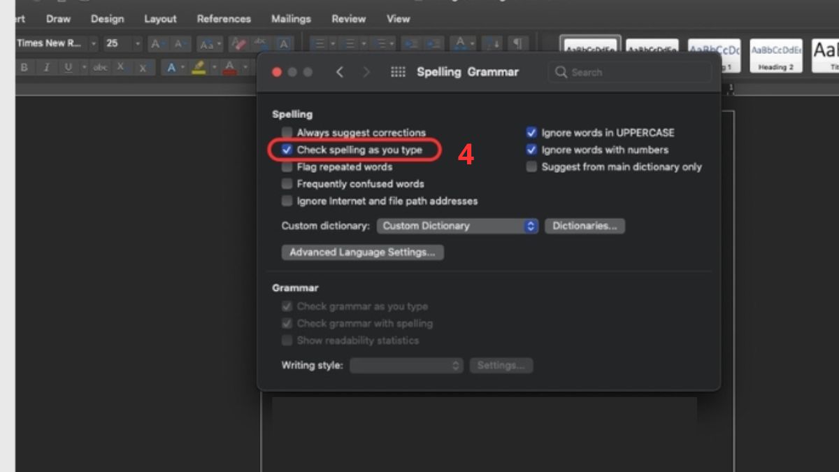Switch to the Layout tab
839x472 pixels.
pyautogui.click(x=160, y=19)
